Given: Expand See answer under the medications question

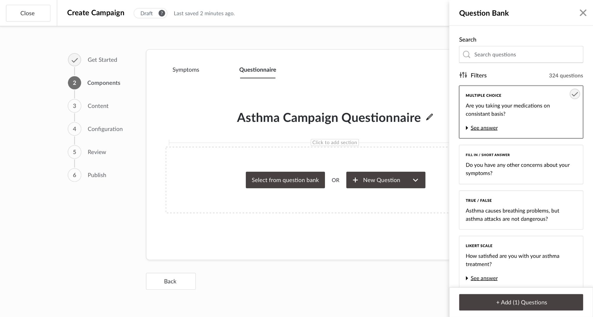Looking at the screenshot, I should 484,128.
